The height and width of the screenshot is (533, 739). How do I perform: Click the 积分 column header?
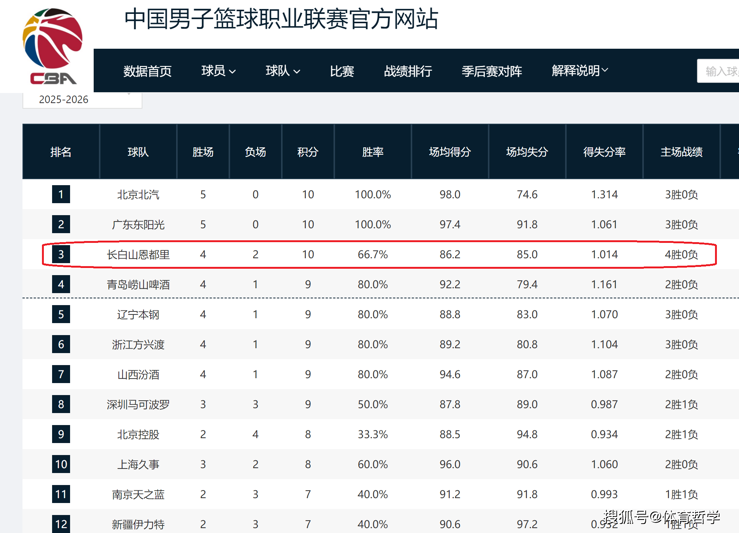[308, 152]
